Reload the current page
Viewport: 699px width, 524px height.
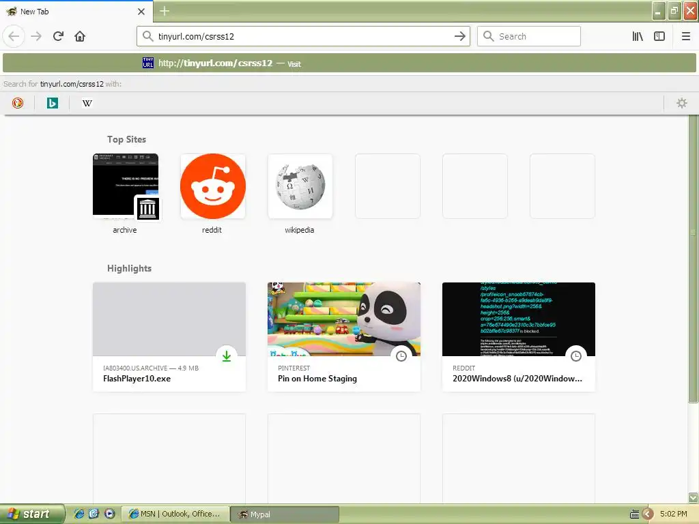click(59, 36)
